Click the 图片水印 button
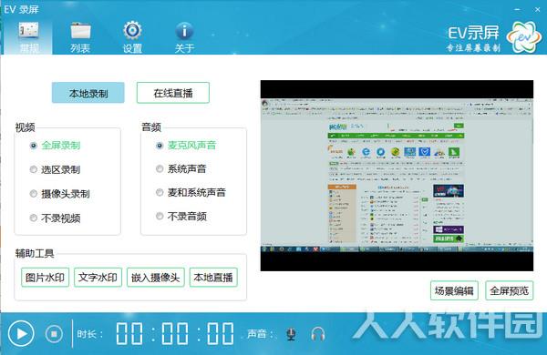 click(x=45, y=278)
